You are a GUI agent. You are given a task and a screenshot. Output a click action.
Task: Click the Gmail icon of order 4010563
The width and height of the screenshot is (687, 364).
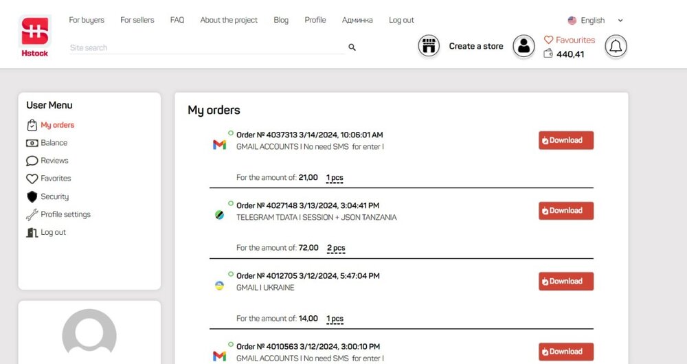coord(220,356)
